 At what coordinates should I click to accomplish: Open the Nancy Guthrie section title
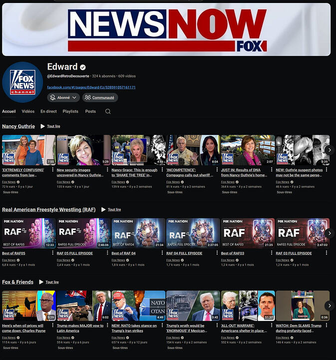(18, 126)
